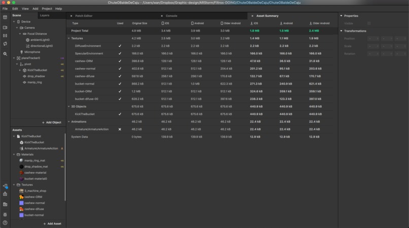Click the video camera preview icon

click(x=5, y=27)
